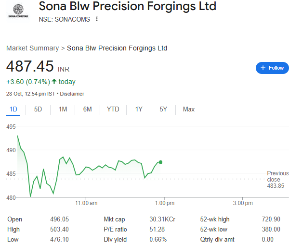Click the plus Follow button
This screenshot has width=289, height=244.
point(272,68)
